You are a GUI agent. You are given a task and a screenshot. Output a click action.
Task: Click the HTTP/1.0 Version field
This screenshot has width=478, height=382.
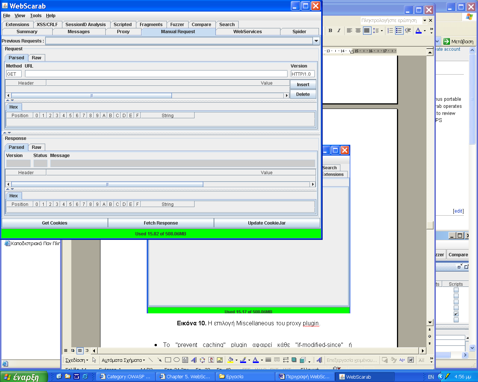(303, 74)
